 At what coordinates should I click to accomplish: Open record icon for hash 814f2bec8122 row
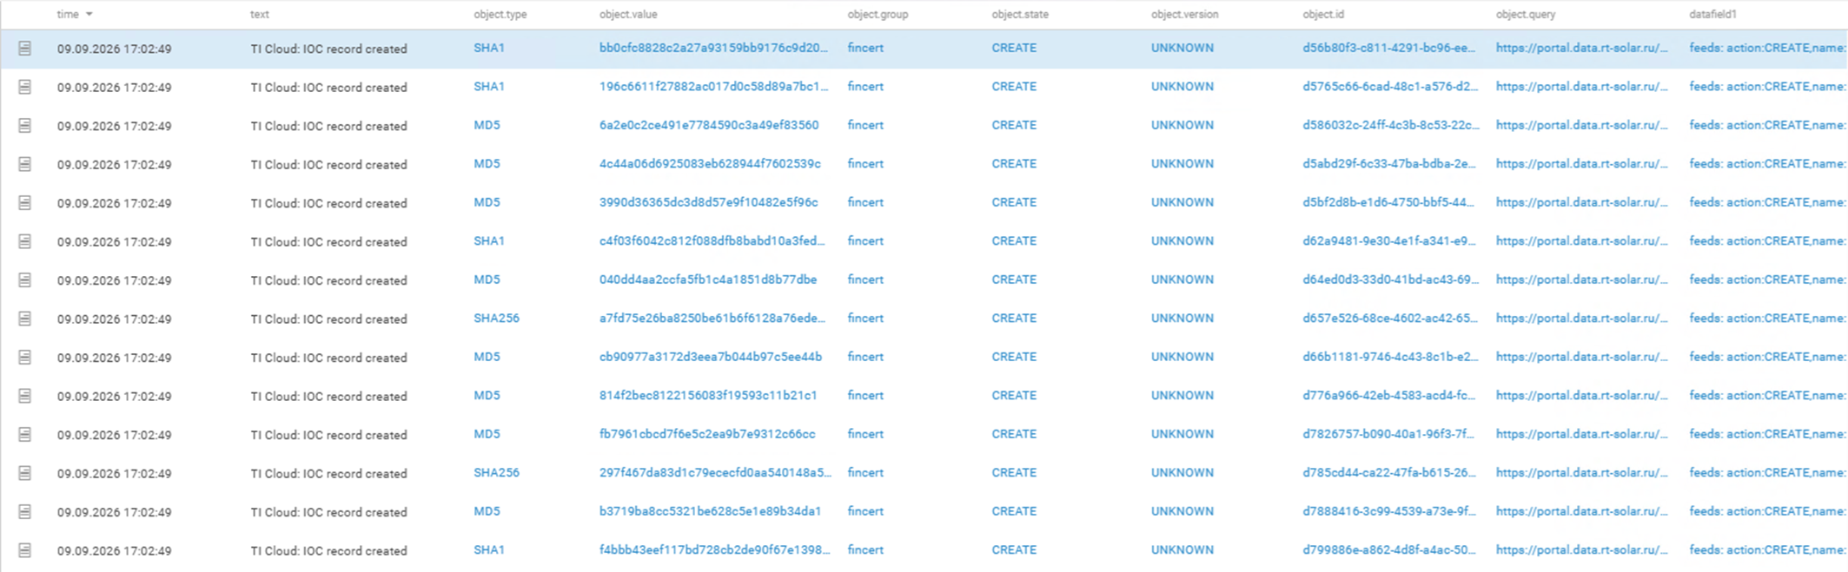pyautogui.click(x=25, y=396)
